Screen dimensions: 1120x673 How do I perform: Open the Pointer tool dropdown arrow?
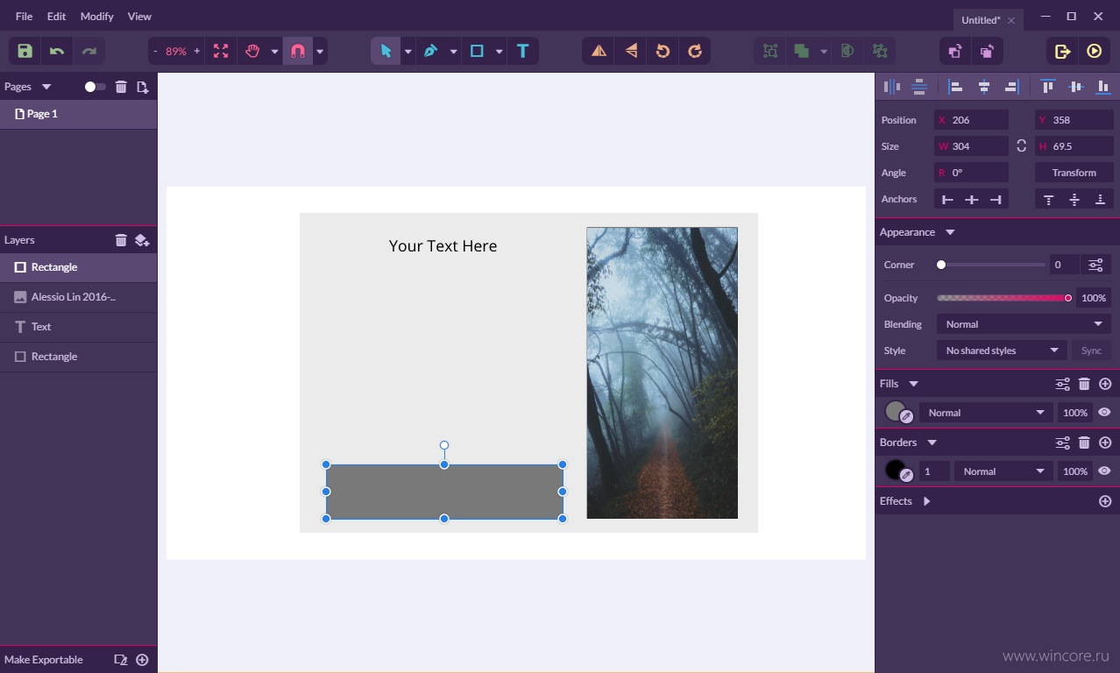pos(408,52)
